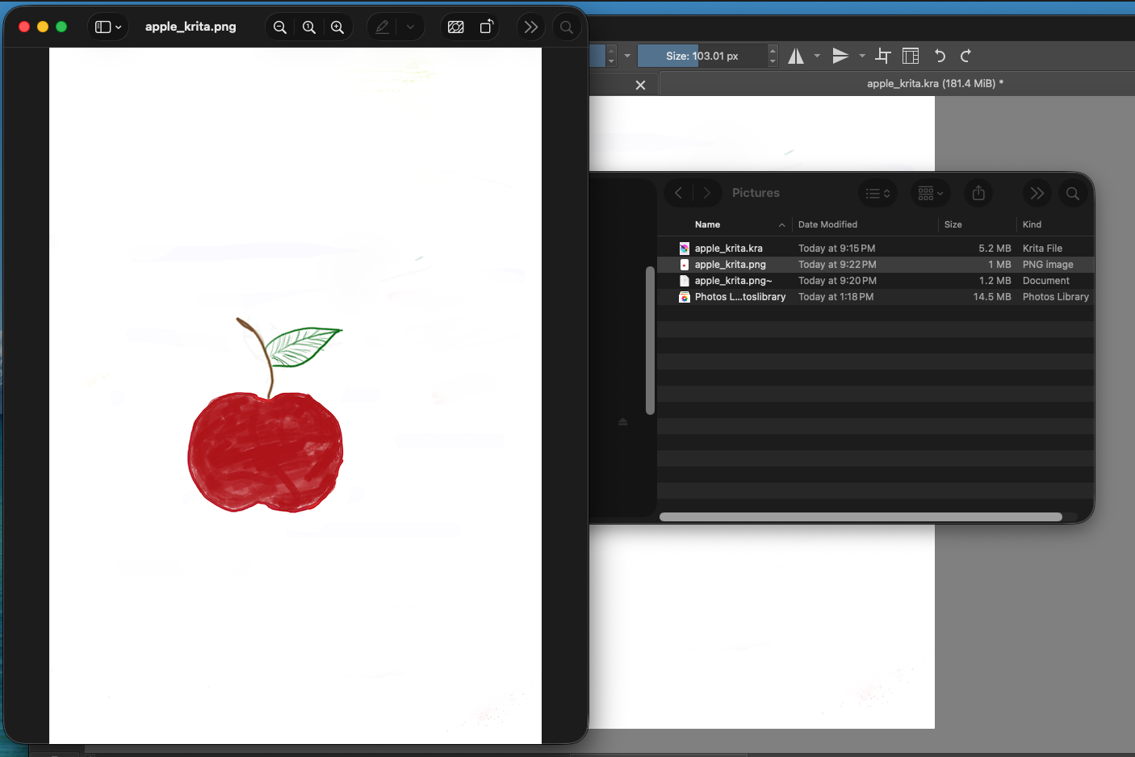The width and height of the screenshot is (1135, 757).
Task: Click the redo arrow in Krita's toolbar
Action: coord(965,56)
